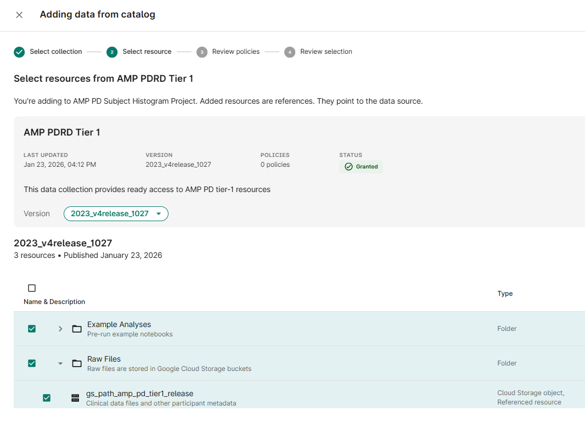Screen dimensions: 585x422
Task: Click the step 2 Select resource circle
Action: (112, 52)
